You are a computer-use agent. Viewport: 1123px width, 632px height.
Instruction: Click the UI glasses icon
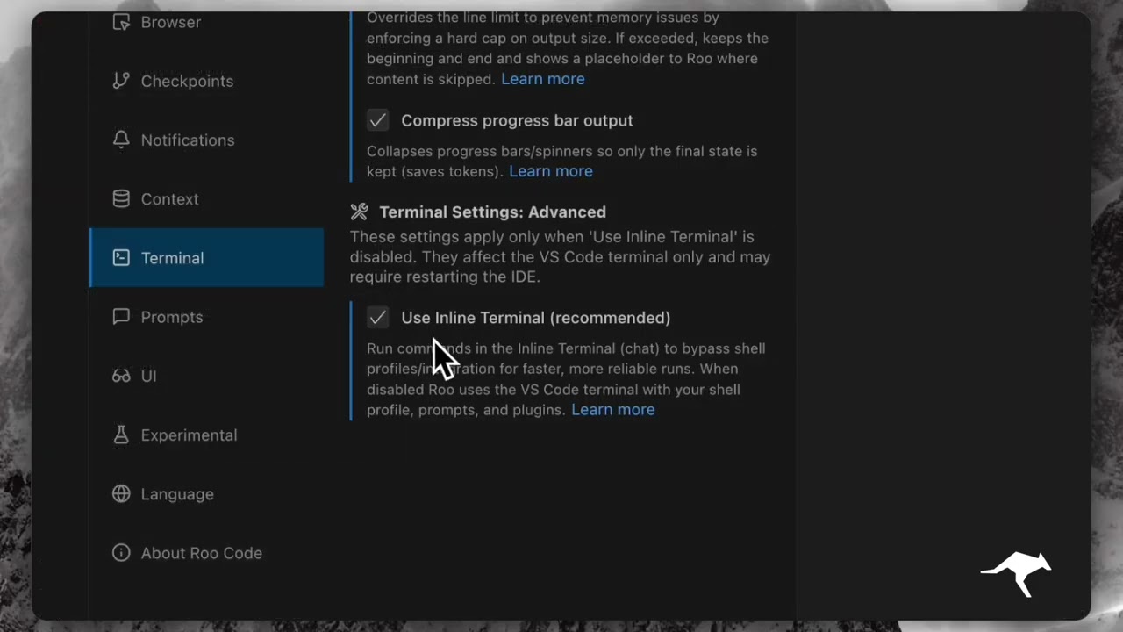pos(121,376)
